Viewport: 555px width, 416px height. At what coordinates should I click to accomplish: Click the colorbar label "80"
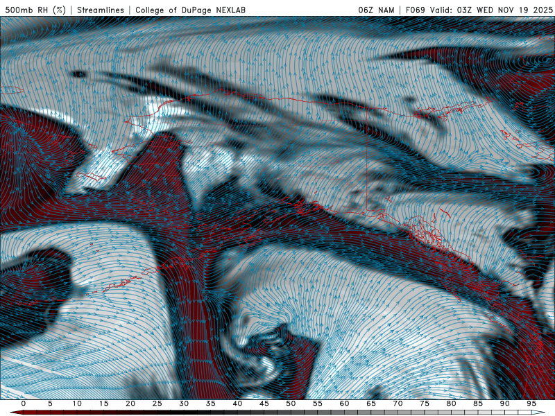[x=451, y=404]
